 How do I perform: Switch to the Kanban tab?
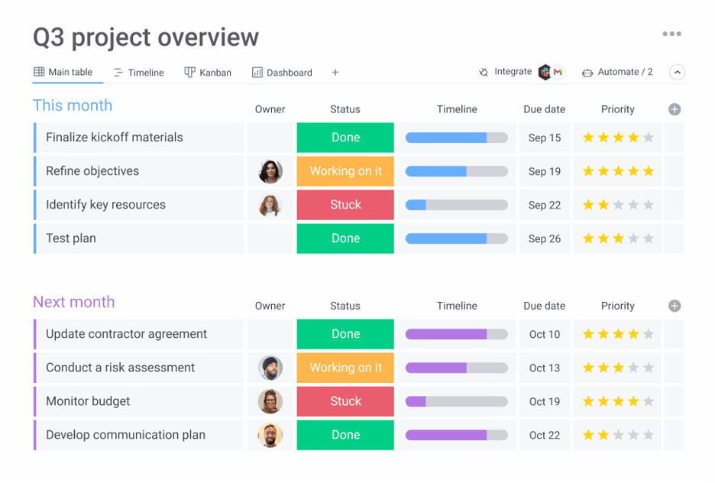pos(208,72)
